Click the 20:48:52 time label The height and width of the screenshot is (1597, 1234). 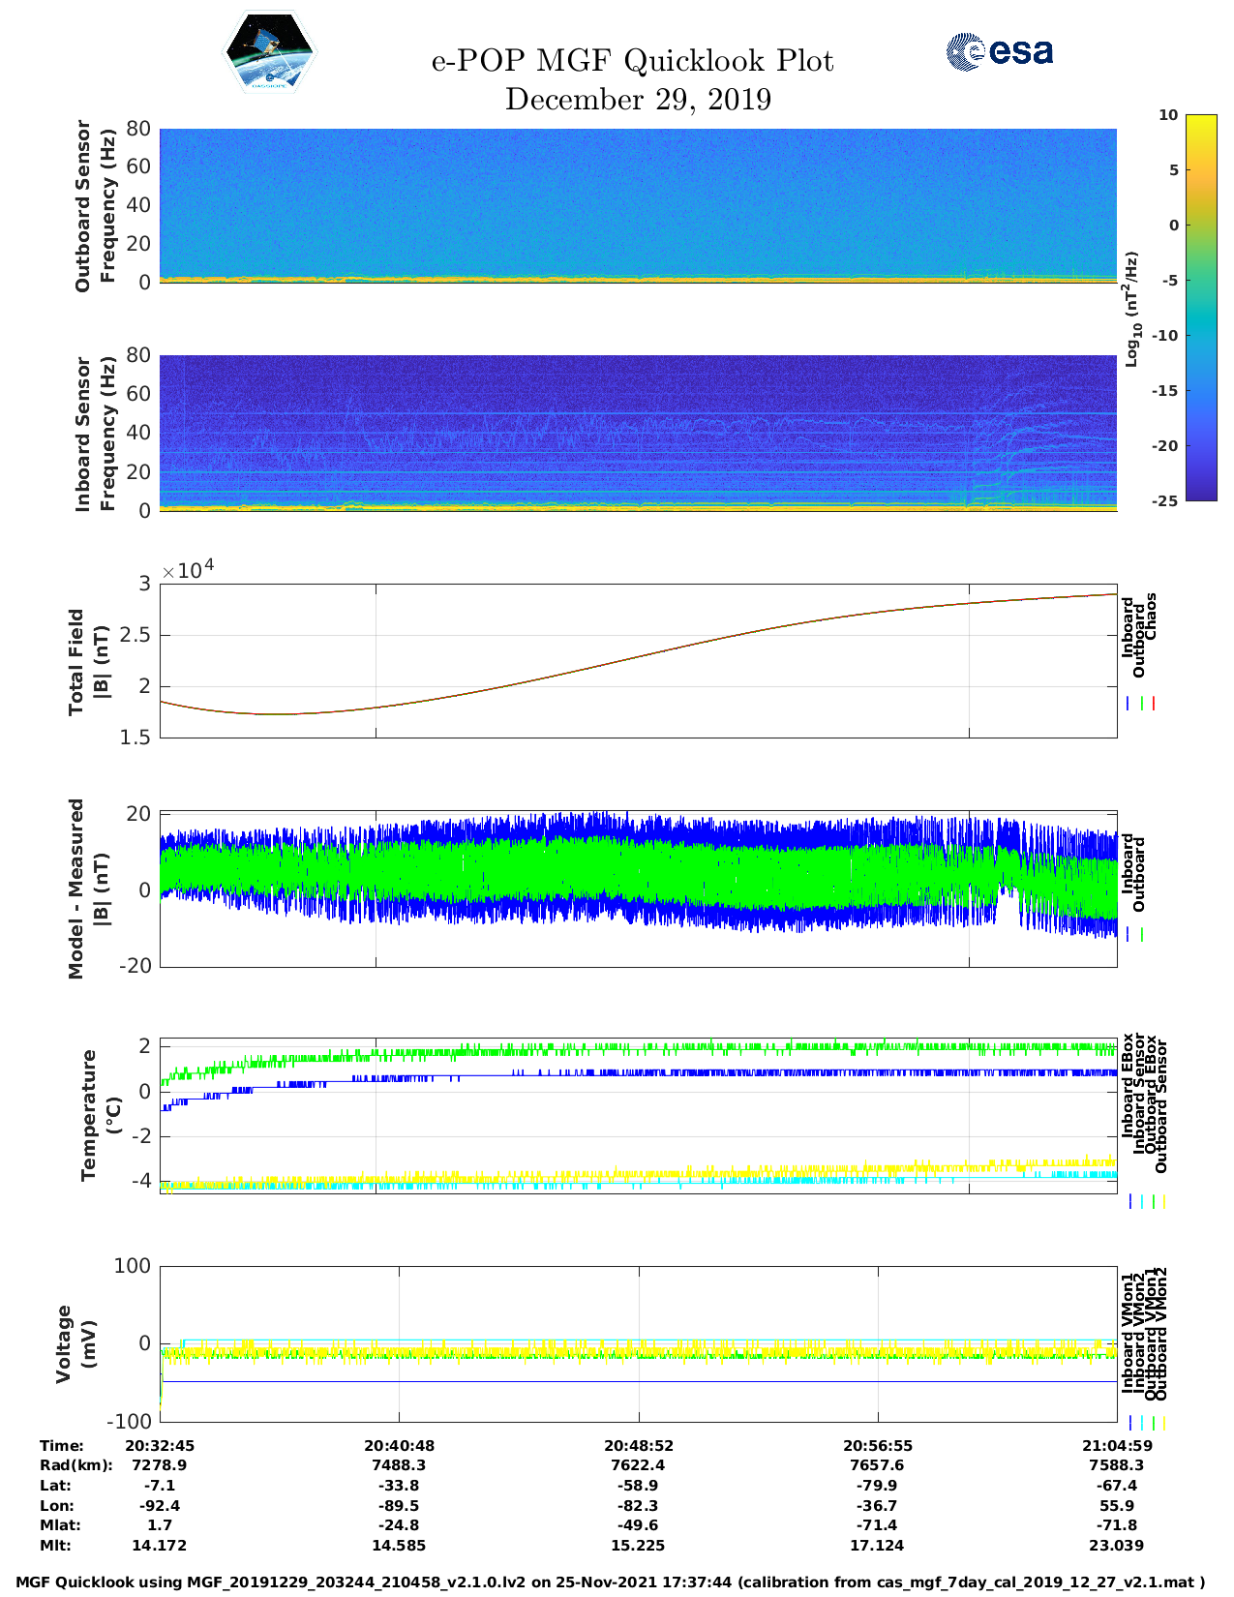click(x=638, y=1445)
